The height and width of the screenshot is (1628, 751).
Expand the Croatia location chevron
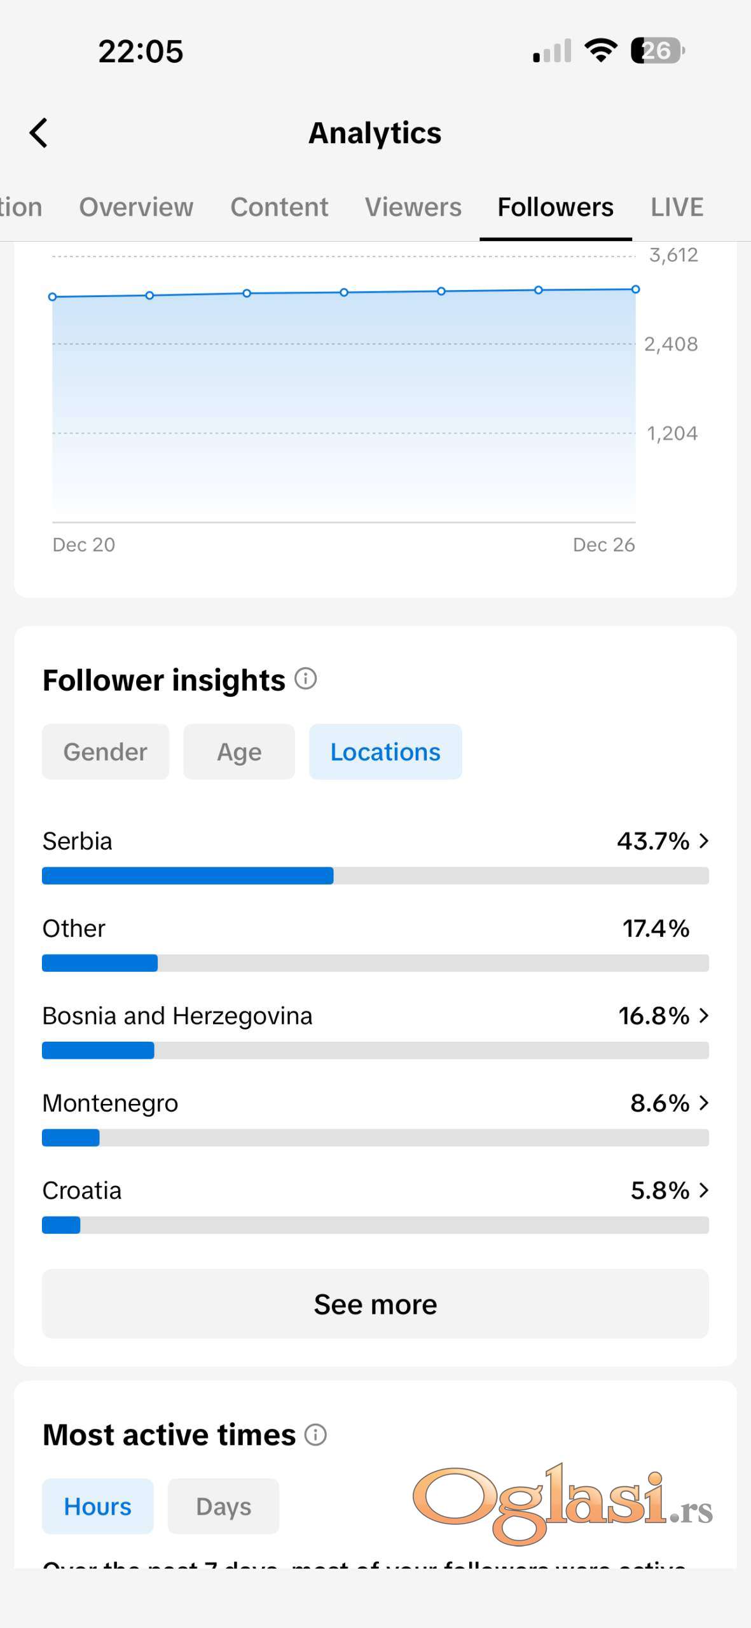tap(703, 1190)
